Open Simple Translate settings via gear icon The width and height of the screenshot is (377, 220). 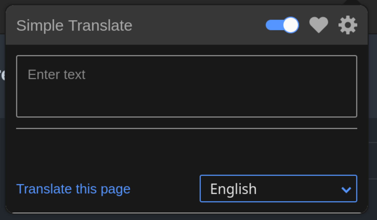348,25
